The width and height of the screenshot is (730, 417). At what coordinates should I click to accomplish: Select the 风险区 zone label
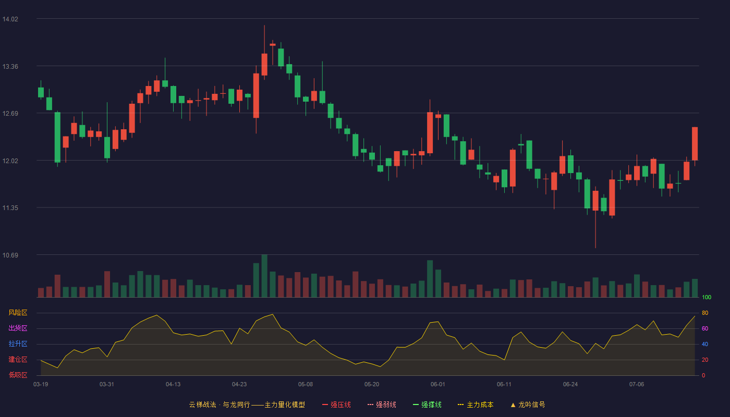18,313
